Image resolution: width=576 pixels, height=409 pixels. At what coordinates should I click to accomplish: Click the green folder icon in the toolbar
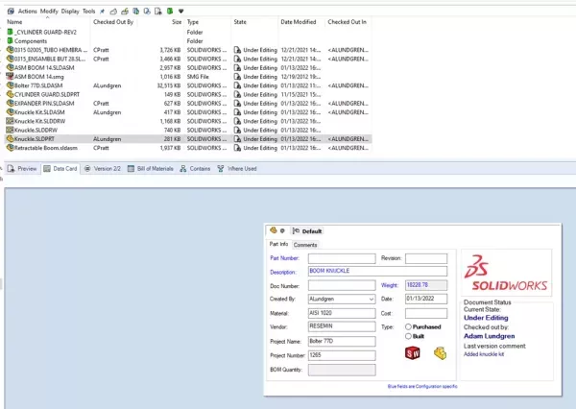(x=170, y=11)
